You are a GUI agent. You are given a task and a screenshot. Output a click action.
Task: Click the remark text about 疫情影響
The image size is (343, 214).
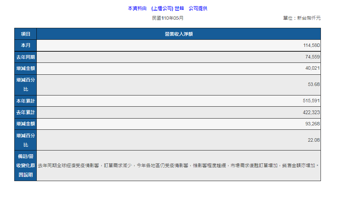(179, 166)
